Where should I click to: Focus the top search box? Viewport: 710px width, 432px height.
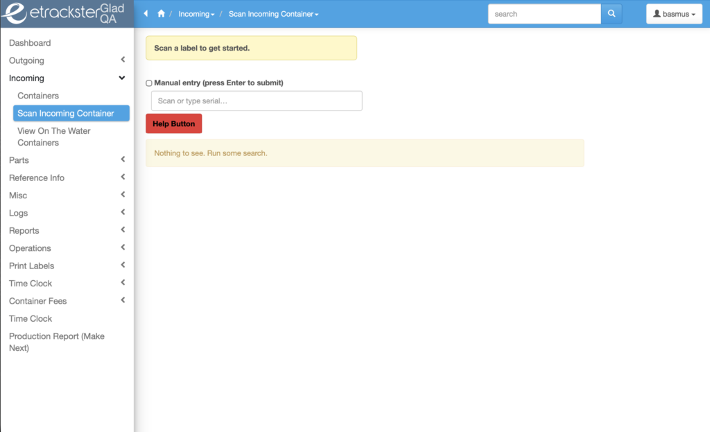tap(544, 14)
